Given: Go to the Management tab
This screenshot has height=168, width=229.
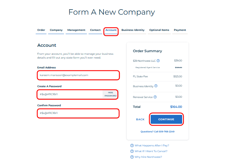Looking at the screenshot, I should pyautogui.click(x=76, y=30).
